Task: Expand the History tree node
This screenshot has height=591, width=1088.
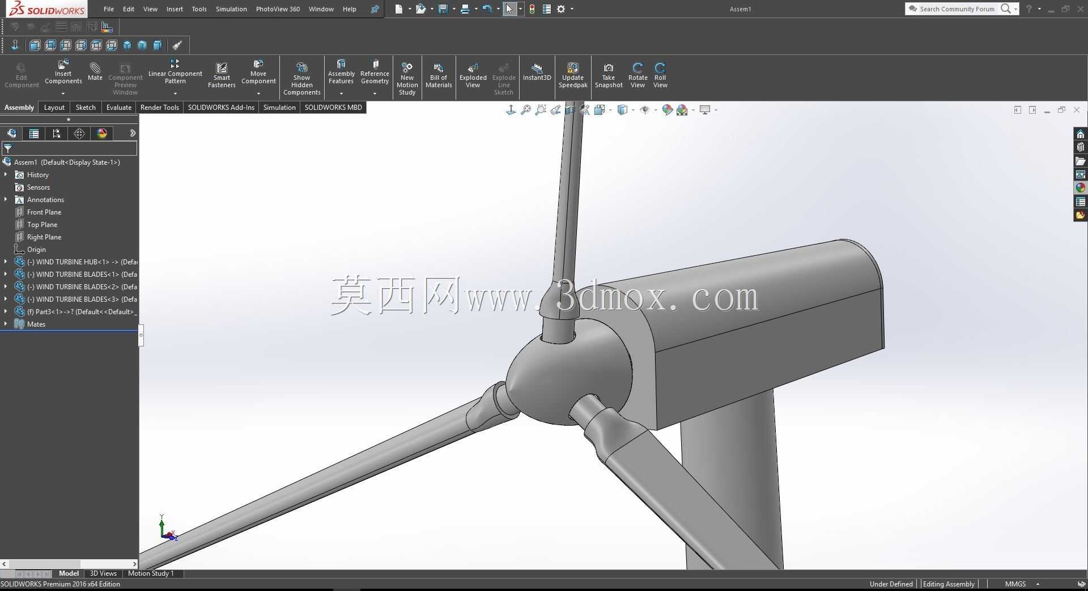Action: coord(6,174)
